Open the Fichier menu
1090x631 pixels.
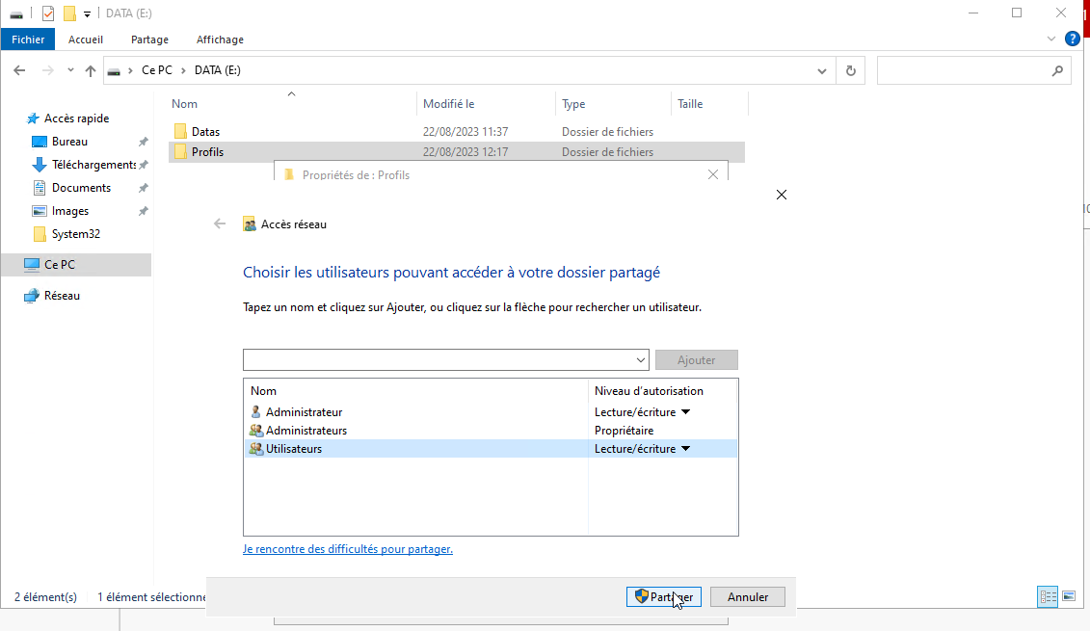(28, 39)
